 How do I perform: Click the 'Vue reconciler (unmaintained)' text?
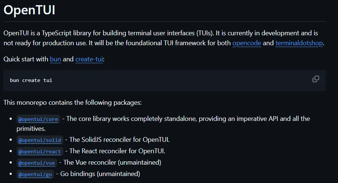click(112, 162)
